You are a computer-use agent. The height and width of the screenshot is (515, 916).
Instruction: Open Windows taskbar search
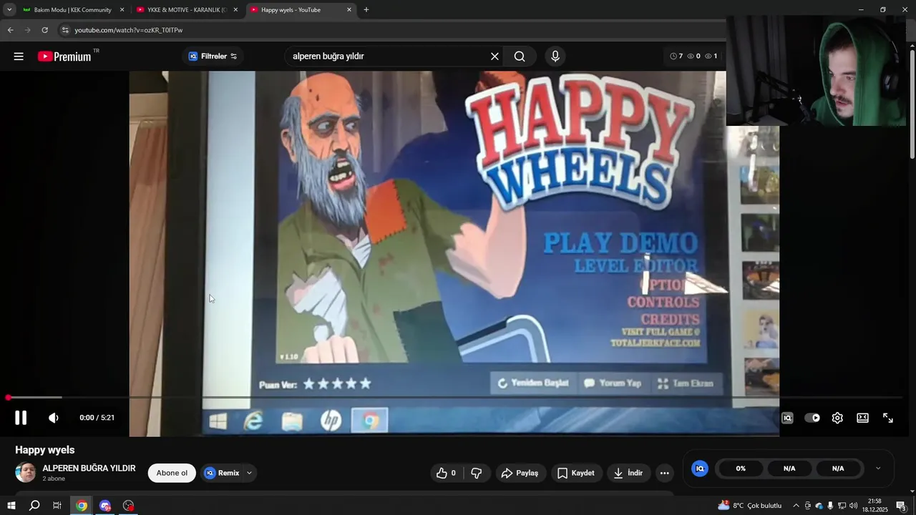tap(34, 506)
